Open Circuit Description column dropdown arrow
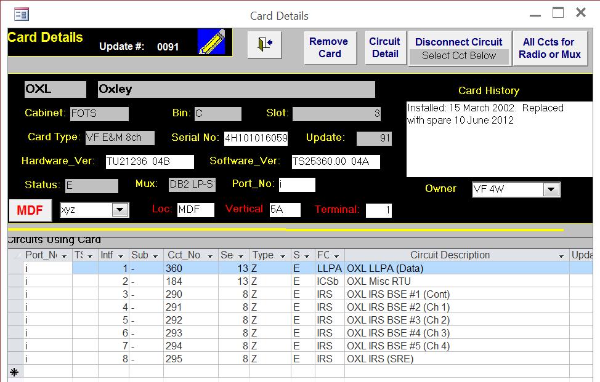The height and width of the screenshot is (382, 600). pos(561,255)
